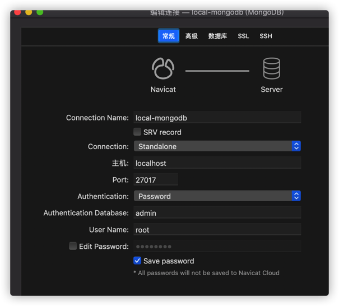Click the User Name field containing root

coord(217,229)
